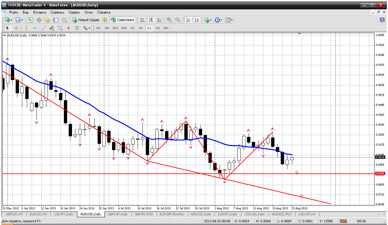Open the Вставка menu
Image resolution: width=388 pixels, height=225 pixels.
[x=39, y=12]
